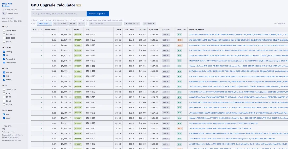
Task: Uncheck the Used condition checkbox
Action: tap(4, 118)
